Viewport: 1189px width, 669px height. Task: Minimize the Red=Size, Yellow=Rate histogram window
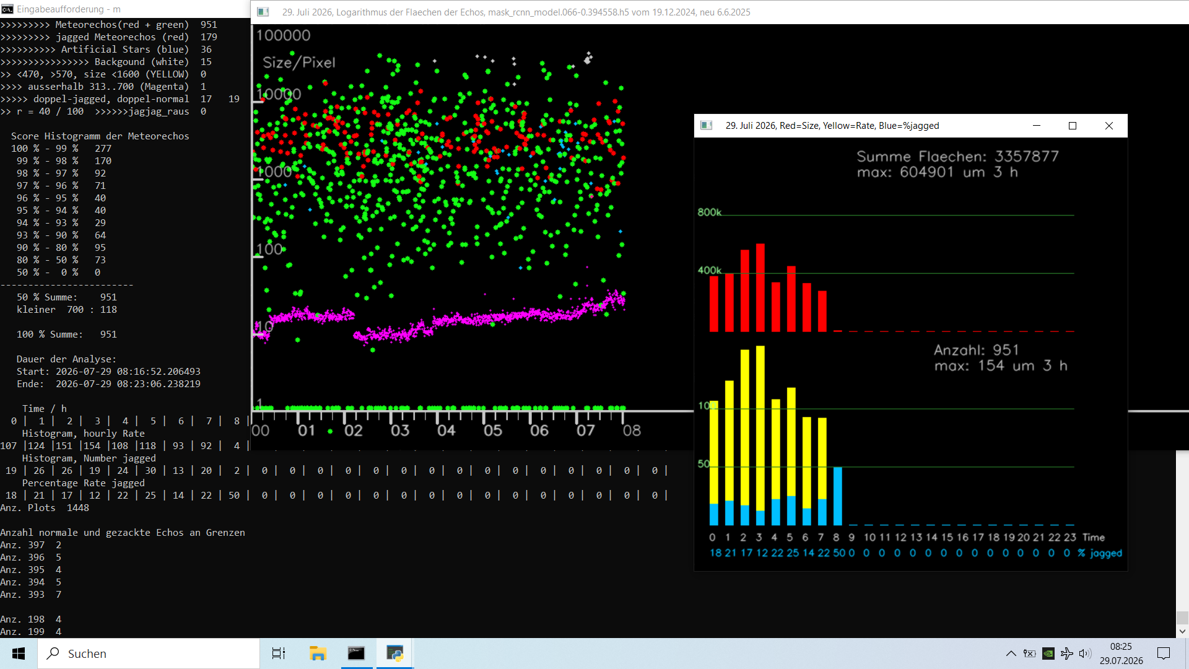1037,126
